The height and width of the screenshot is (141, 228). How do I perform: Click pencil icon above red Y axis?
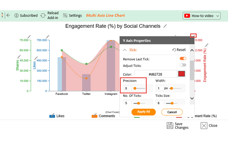[193, 36]
